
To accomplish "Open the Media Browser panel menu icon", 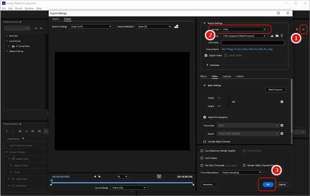I will click(x=20, y=22).
